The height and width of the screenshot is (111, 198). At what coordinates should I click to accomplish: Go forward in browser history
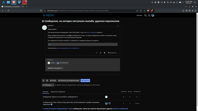[x=5, y=11]
